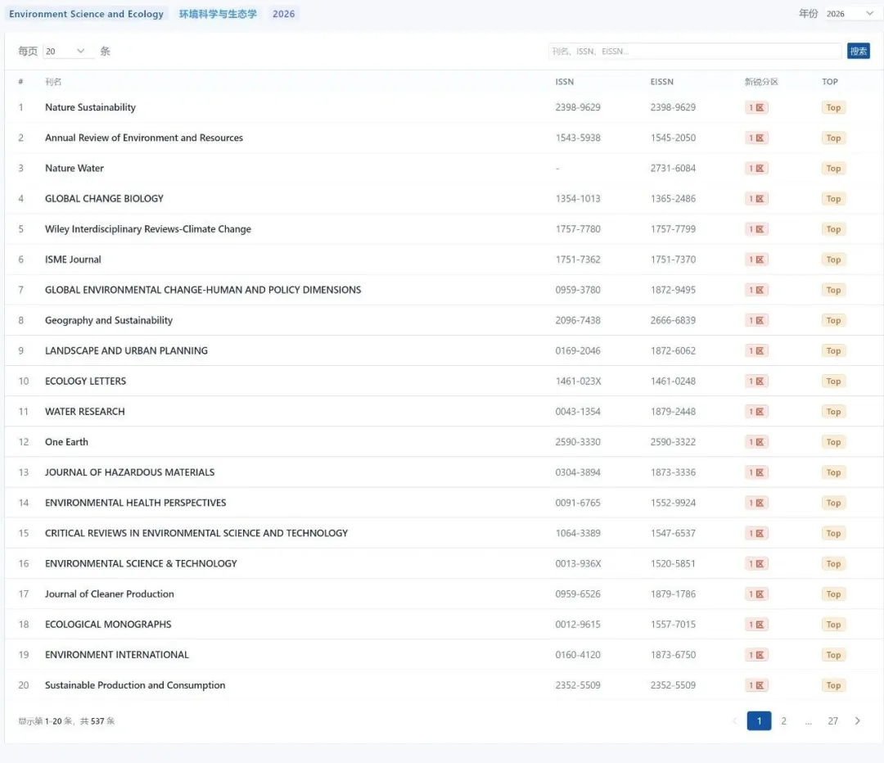Click Top badge for ISME Journal
This screenshot has height=763, width=884.
[833, 260]
